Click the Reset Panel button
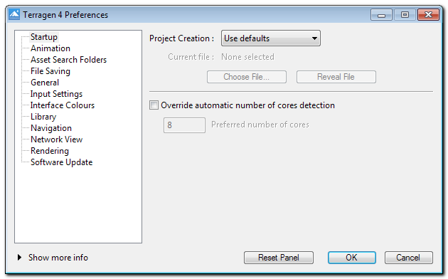This screenshot has height=279, width=448. (279, 258)
